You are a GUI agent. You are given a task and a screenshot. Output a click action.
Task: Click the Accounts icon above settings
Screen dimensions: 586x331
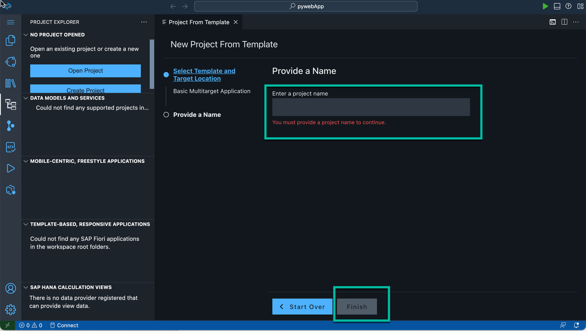coord(10,288)
